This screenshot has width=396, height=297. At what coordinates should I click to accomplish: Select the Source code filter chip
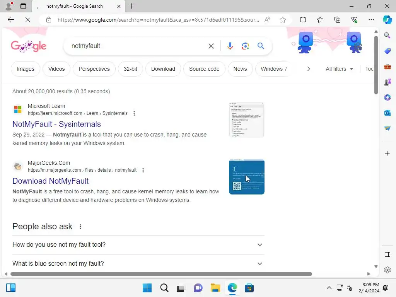click(x=204, y=69)
